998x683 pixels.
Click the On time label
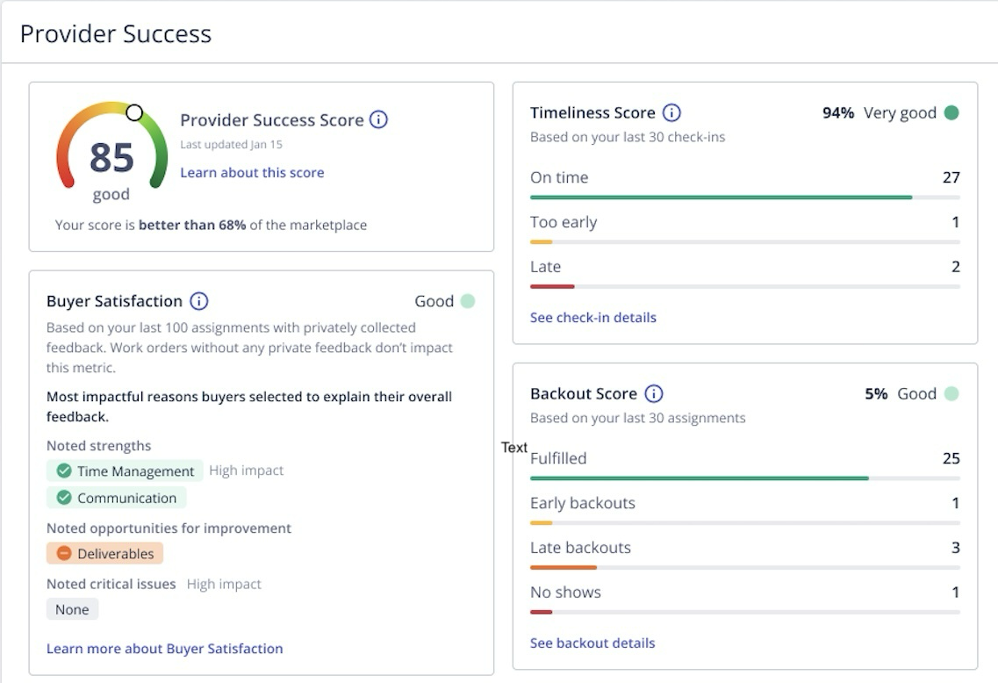(559, 177)
